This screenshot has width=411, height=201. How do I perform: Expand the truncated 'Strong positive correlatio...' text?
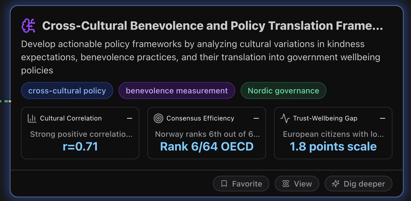pyautogui.click(x=81, y=134)
